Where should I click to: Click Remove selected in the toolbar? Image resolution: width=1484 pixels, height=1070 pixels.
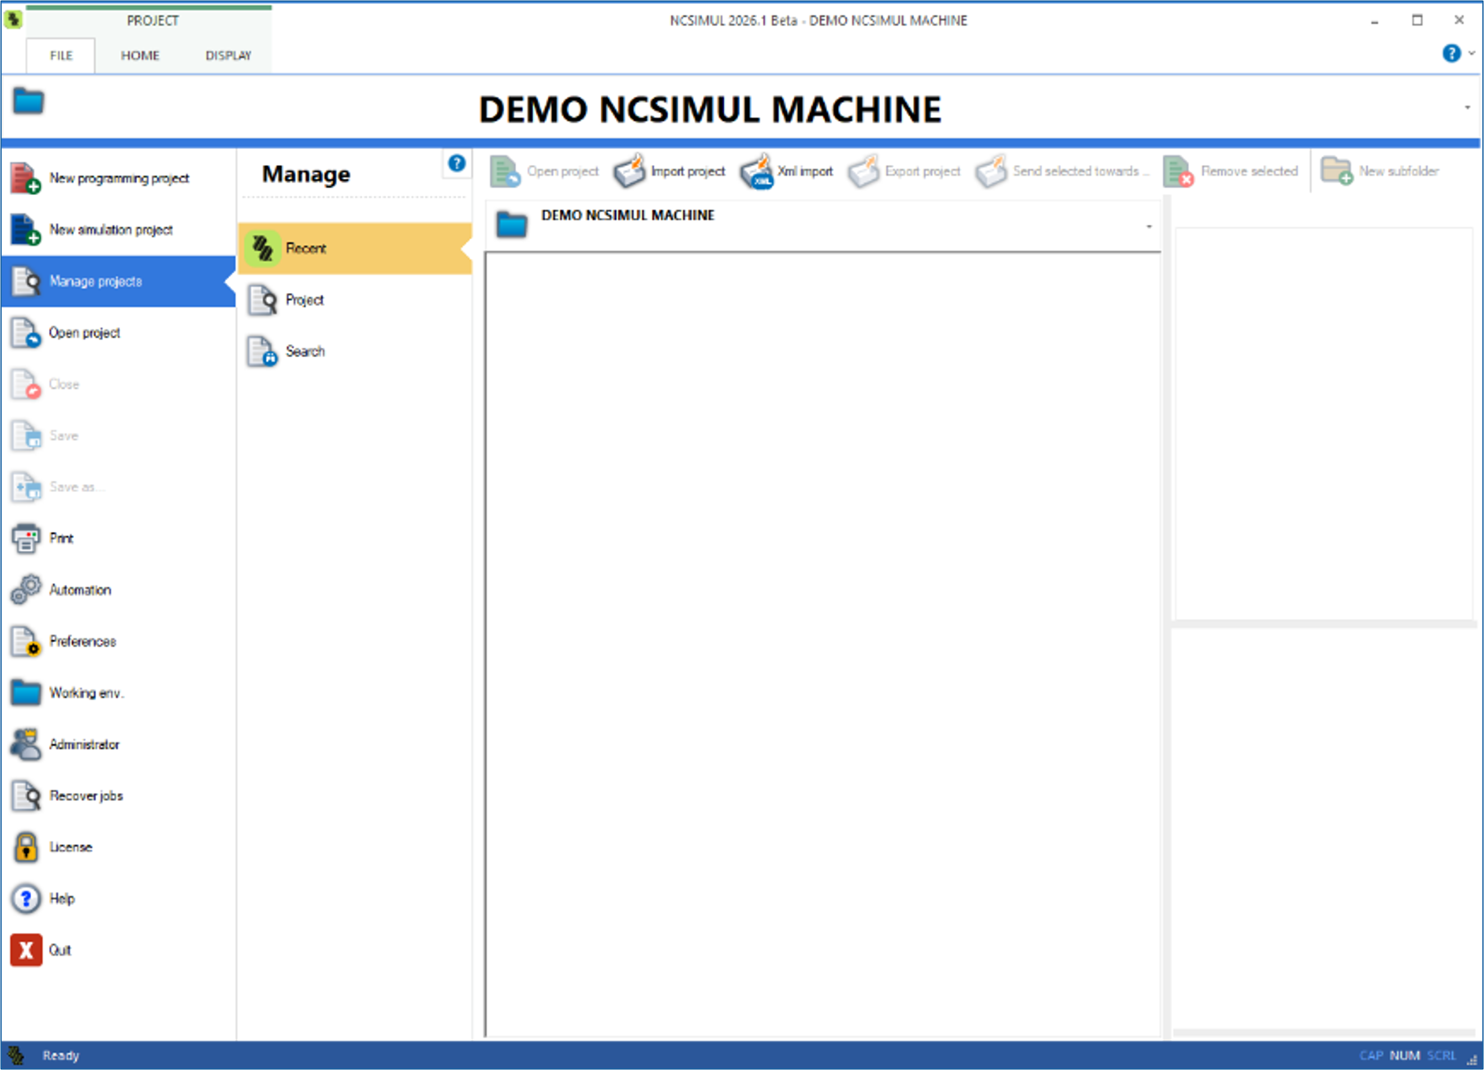pyautogui.click(x=1231, y=172)
